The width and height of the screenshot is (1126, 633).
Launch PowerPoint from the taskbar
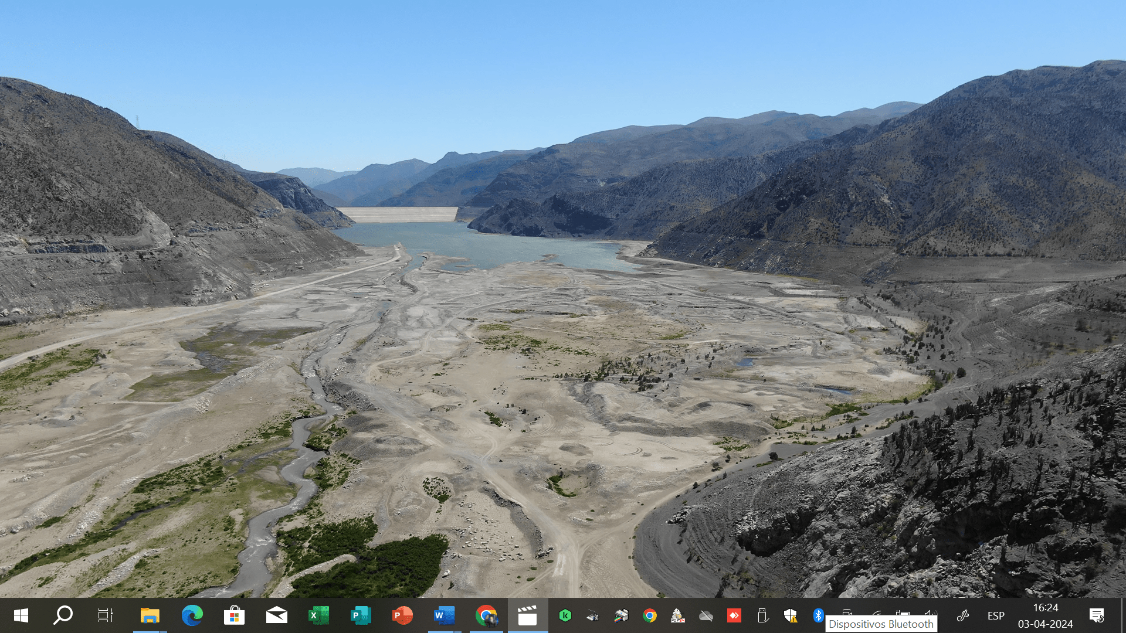(402, 615)
